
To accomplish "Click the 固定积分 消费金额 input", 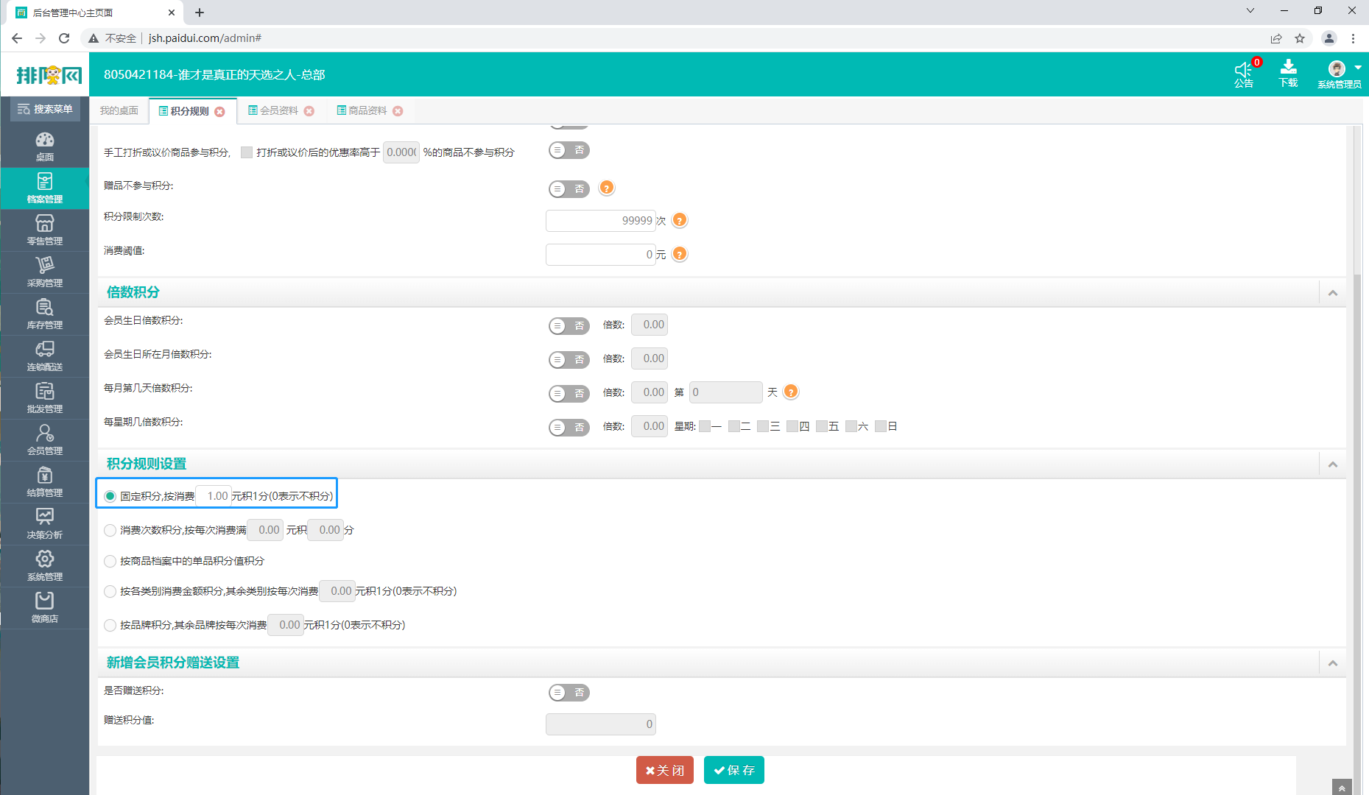I will pyautogui.click(x=214, y=496).
